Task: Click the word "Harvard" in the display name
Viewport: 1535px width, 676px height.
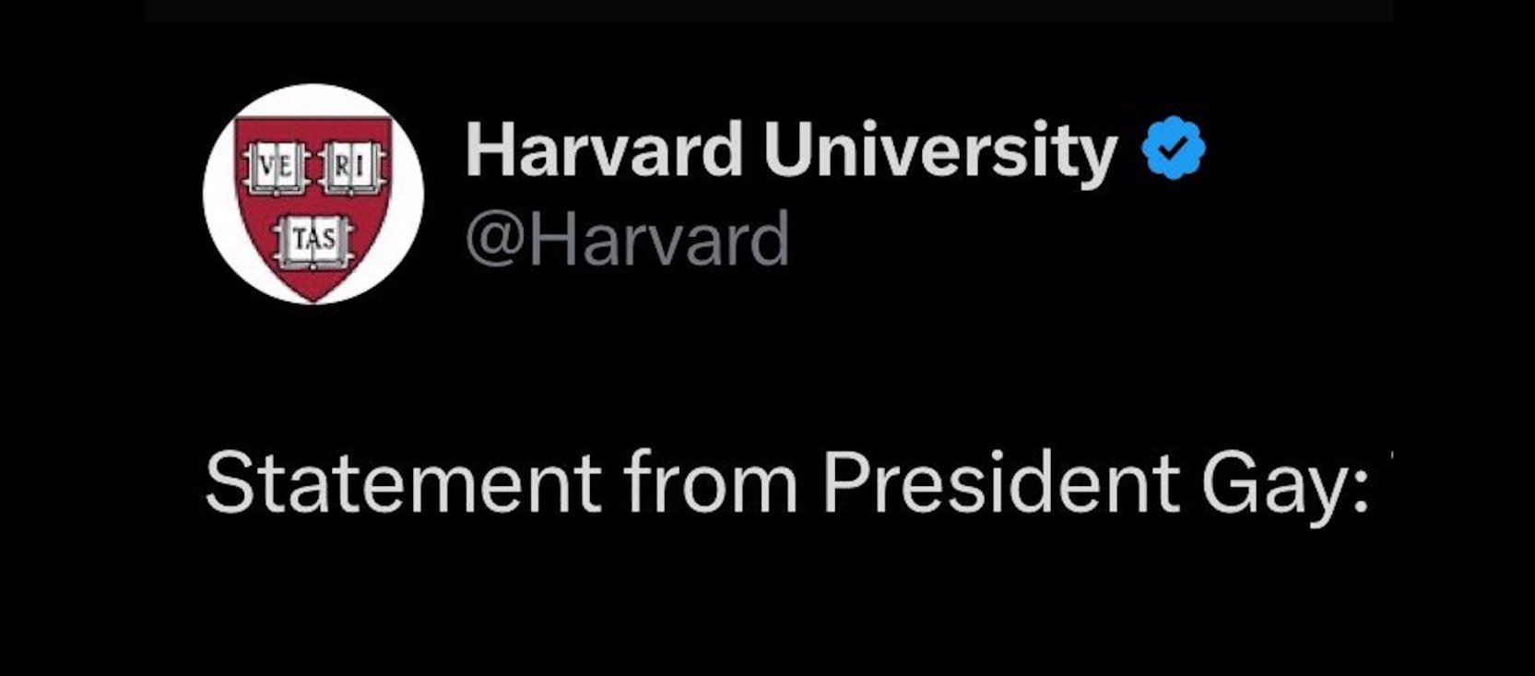Action: (x=604, y=149)
